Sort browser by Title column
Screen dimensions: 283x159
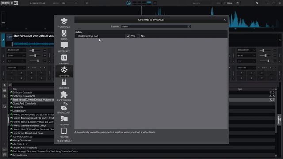coord(15,89)
